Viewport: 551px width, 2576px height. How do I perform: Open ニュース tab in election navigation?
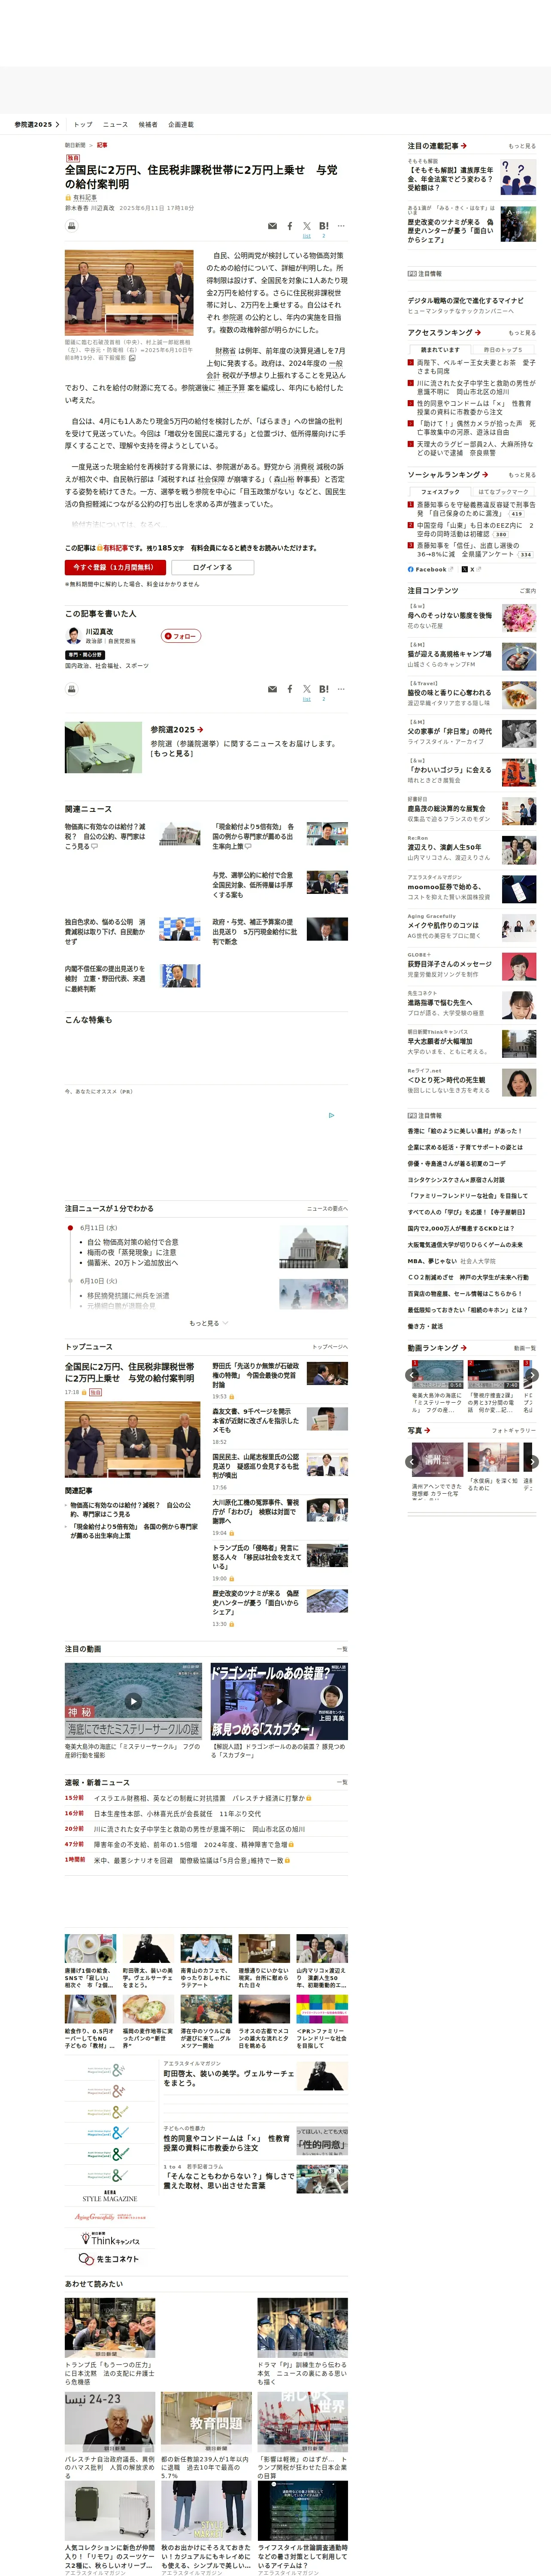pyautogui.click(x=115, y=125)
